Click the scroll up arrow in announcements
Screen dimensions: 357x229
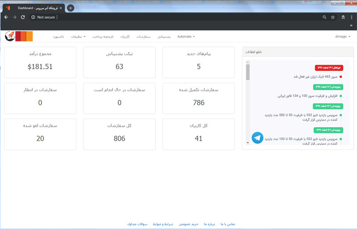click(248, 62)
